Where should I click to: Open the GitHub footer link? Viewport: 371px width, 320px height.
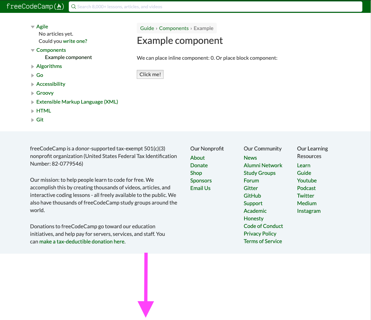point(252,195)
